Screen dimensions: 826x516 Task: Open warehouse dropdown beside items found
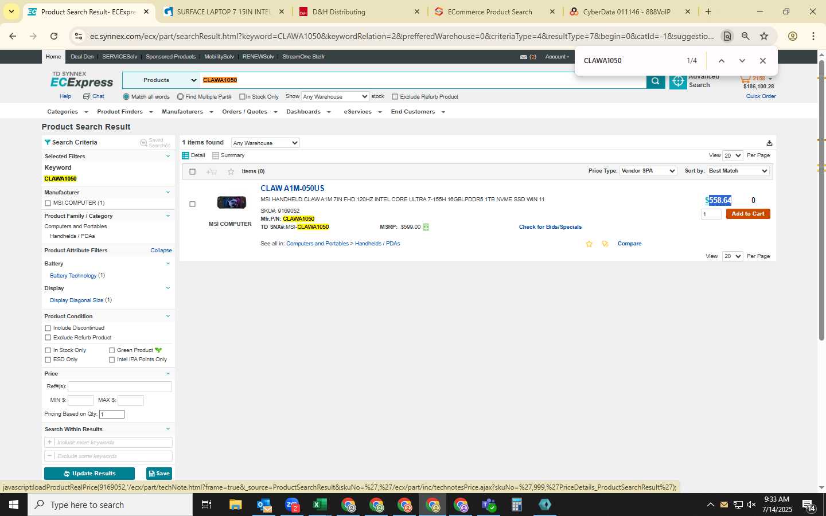tap(265, 143)
